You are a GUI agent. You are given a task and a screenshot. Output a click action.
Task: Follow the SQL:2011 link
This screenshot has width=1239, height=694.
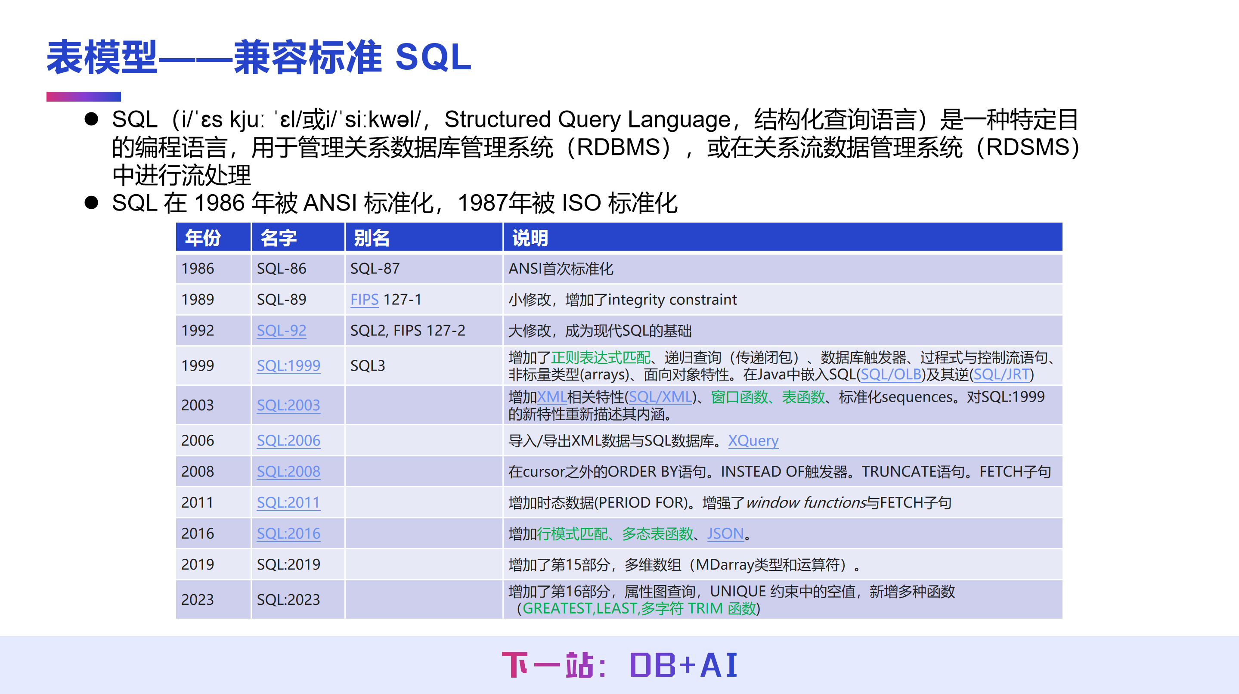click(x=288, y=502)
